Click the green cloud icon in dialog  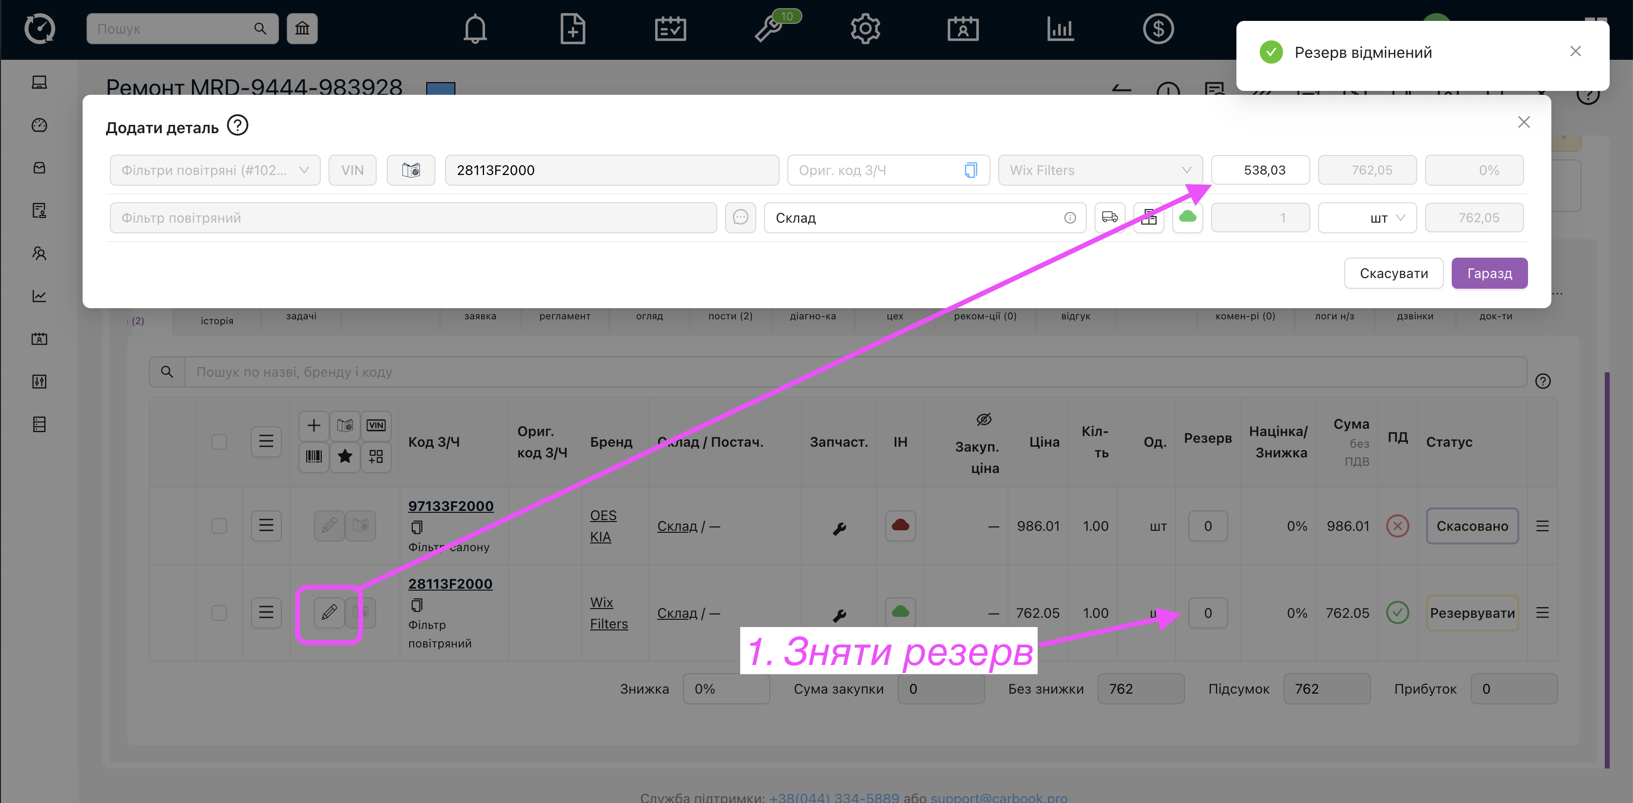coord(1187,217)
